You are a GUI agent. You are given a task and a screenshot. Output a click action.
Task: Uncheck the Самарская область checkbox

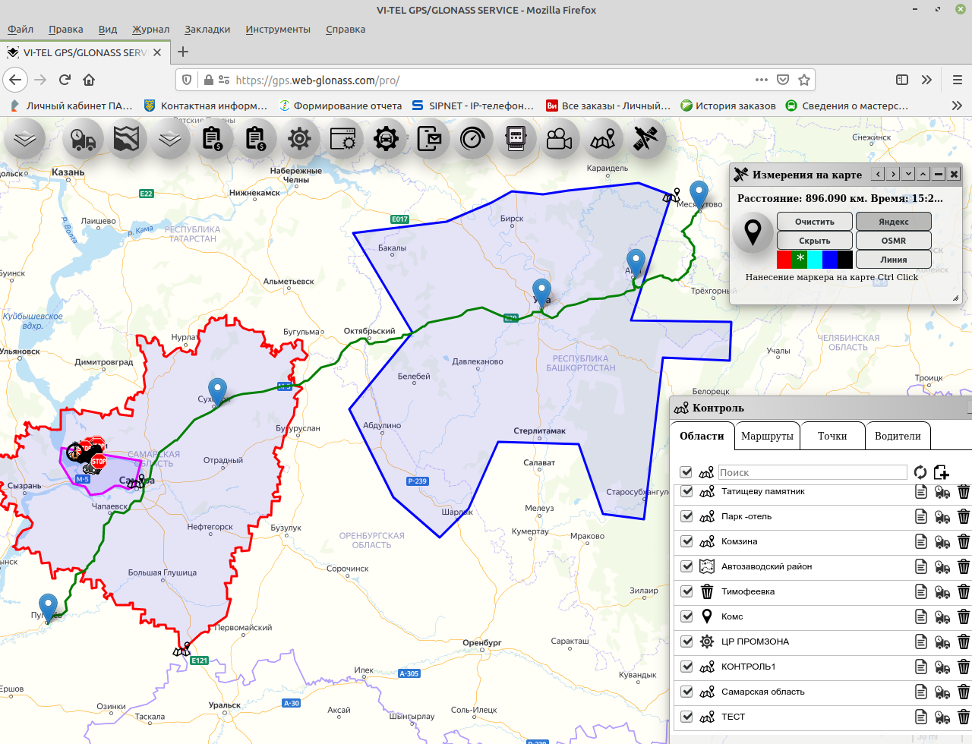click(x=687, y=692)
